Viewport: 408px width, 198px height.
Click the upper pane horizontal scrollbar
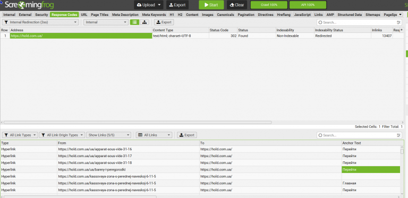point(138,122)
